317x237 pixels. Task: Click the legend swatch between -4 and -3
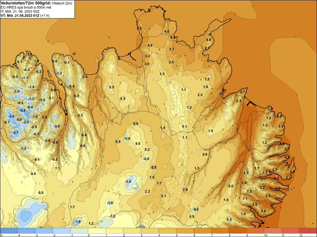[x=27, y=231]
